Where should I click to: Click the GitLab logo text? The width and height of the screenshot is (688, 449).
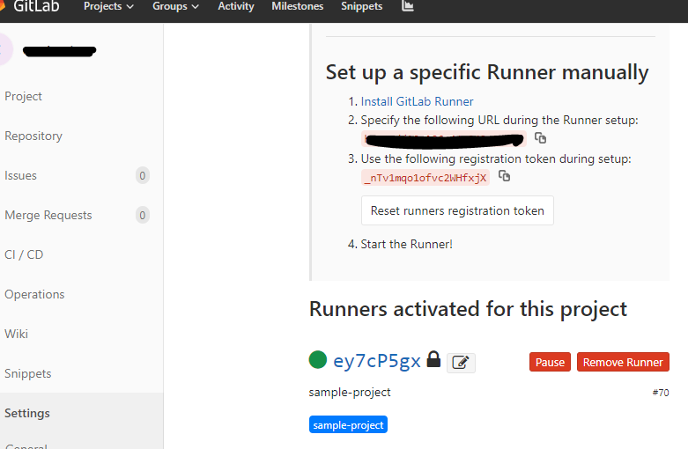36,6
